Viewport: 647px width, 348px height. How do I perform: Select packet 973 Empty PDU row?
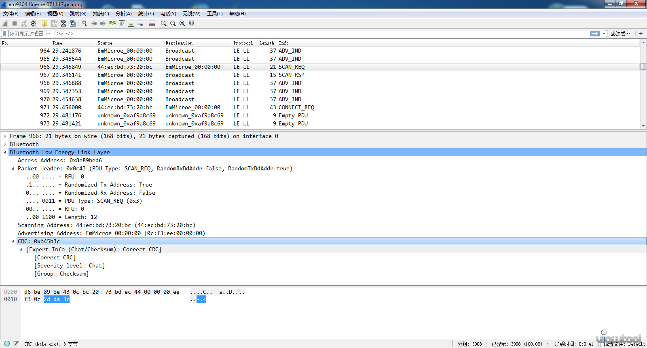pos(320,123)
